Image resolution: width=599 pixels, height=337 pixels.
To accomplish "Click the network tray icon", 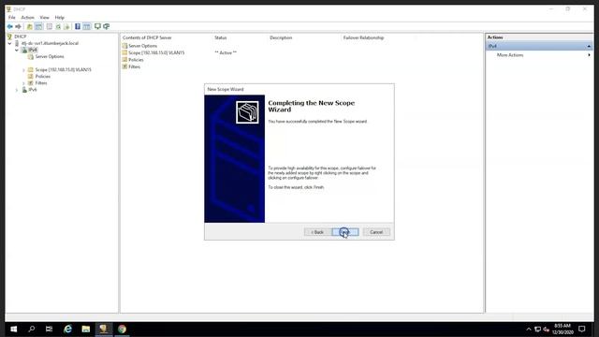I will 537,329.
